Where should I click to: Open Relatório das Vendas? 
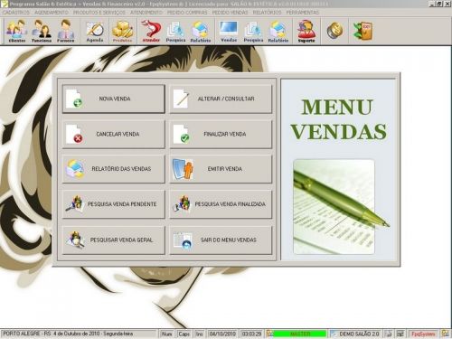point(114,169)
